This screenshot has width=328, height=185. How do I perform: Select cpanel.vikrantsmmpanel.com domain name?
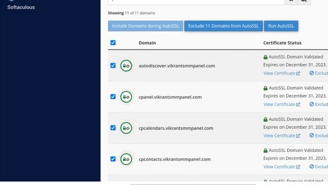click(170, 97)
